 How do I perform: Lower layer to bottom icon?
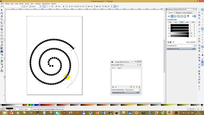[x=139, y=87]
